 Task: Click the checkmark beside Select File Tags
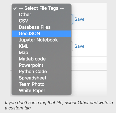pyautogui.click(x=15, y=8)
